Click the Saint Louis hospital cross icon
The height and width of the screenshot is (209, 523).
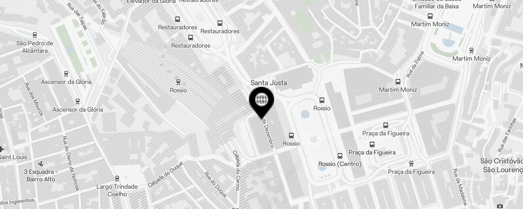point(1,149)
